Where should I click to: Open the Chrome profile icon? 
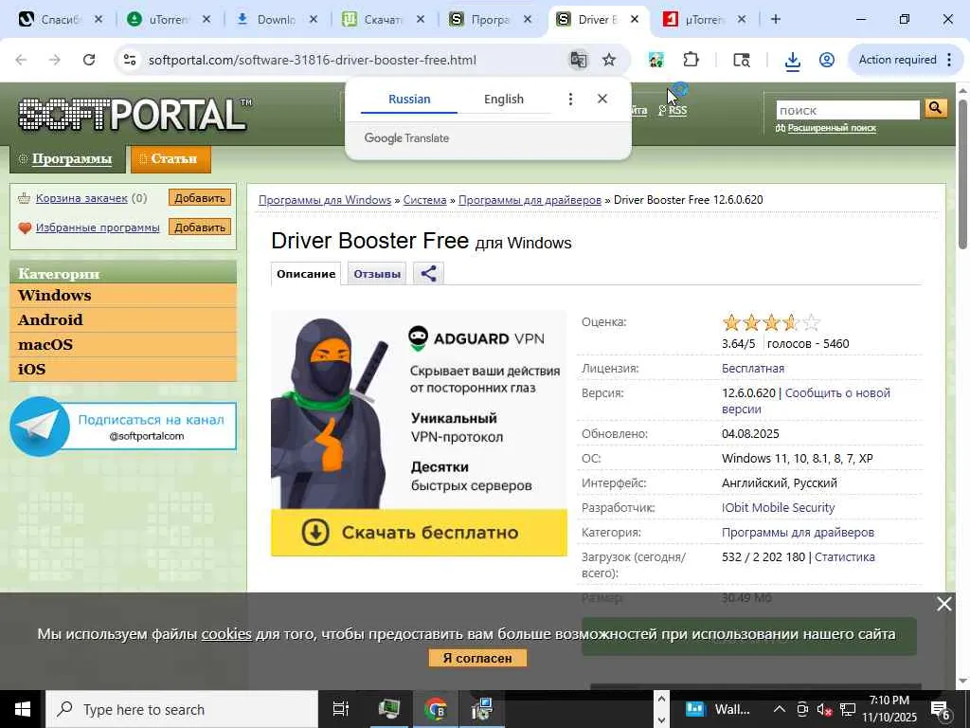coord(826,60)
